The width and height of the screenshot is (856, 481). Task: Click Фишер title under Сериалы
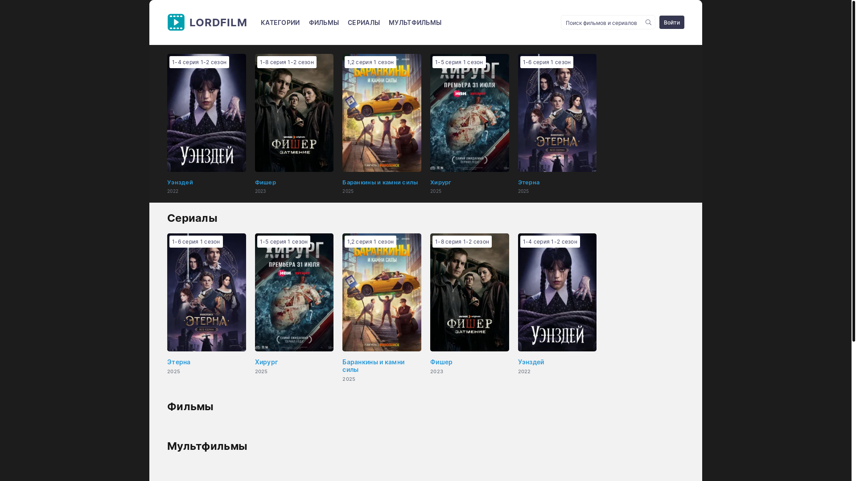[x=441, y=362]
